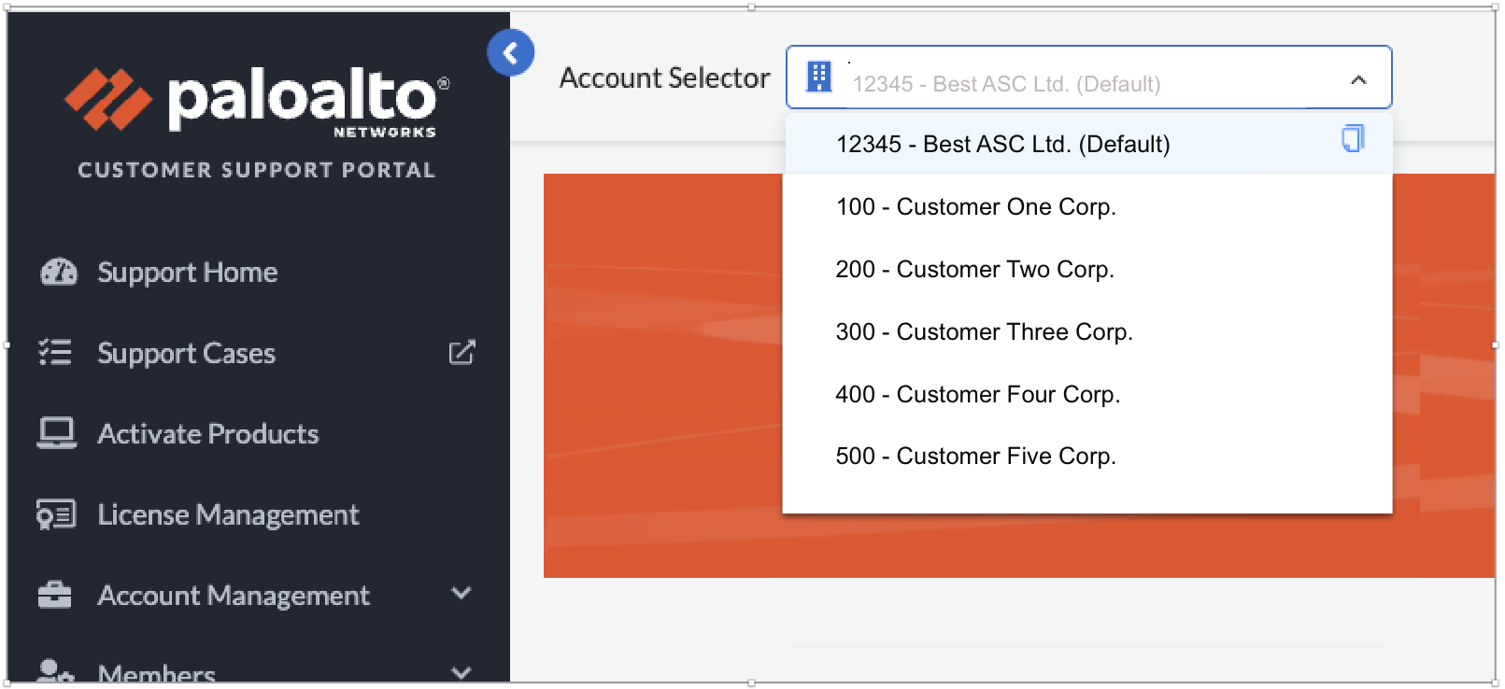Click inside the Account Selector search field
The height and width of the screenshot is (689, 1505).
tap(1074, 84)
